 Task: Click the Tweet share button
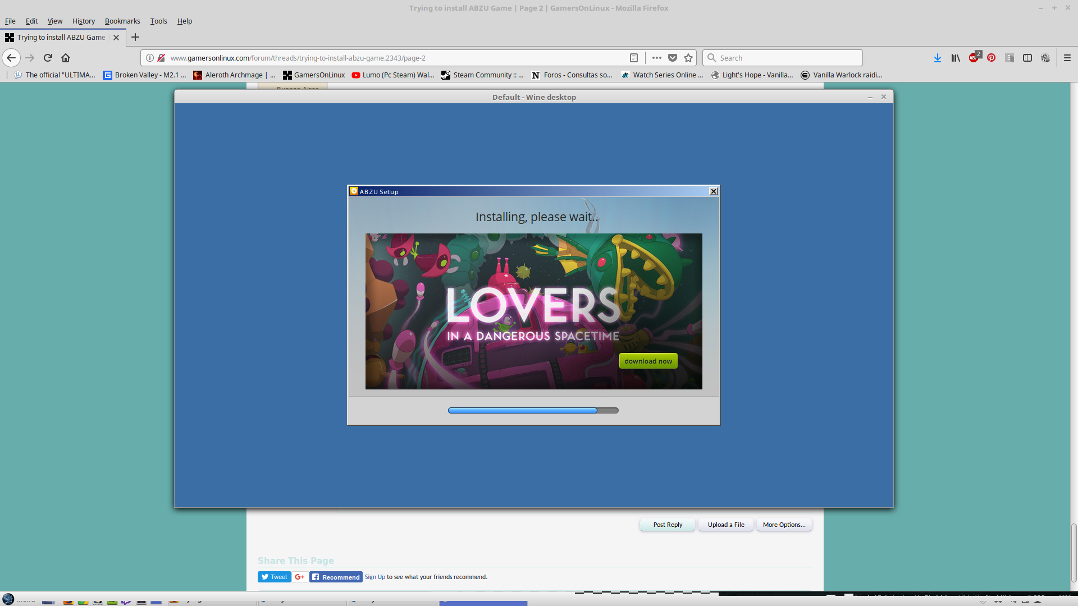pos(274,577)
